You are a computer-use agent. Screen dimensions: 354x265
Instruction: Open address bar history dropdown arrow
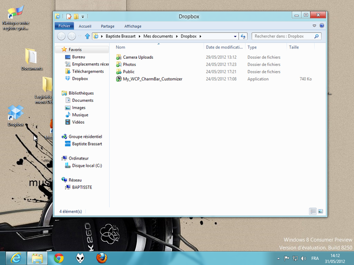coord(235,36)
